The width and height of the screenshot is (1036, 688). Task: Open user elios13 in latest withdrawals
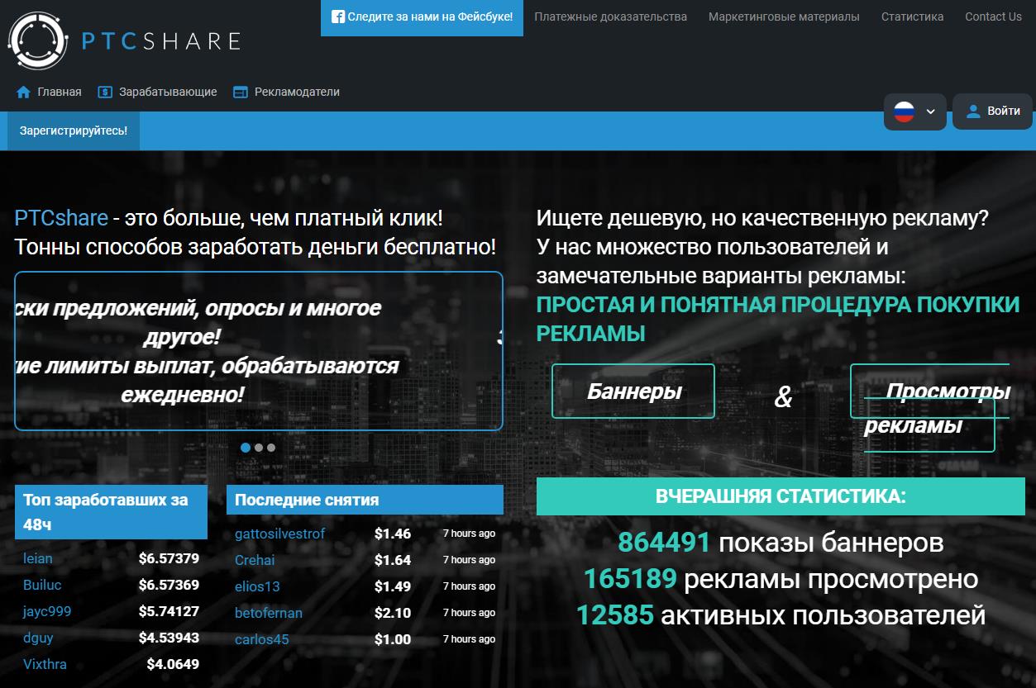coord(257,586)
